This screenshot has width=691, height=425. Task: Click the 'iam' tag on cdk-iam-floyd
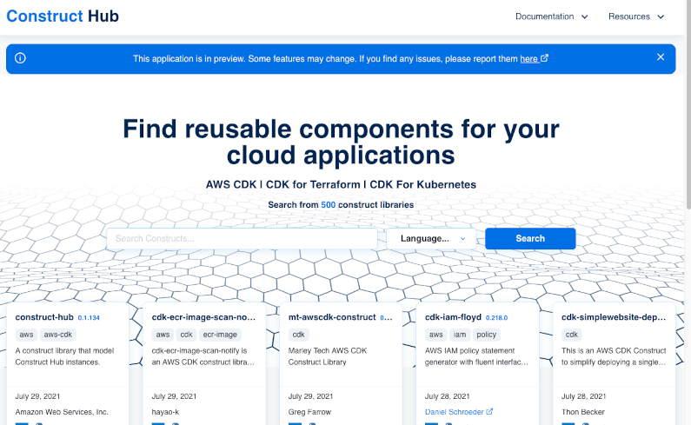pos(460,335)
